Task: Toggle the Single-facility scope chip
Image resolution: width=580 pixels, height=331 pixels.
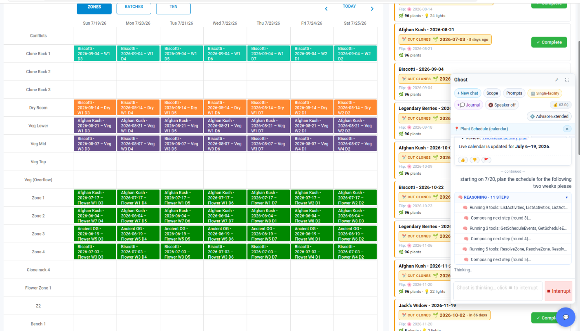Action: pos(545,93)
